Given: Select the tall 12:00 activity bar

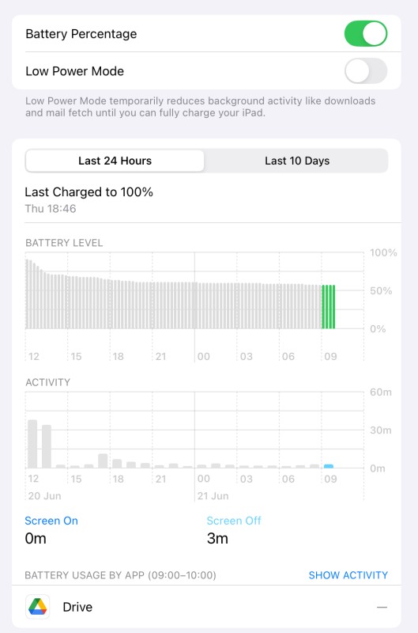Looking at the screenshot, I should pos(32,444).
